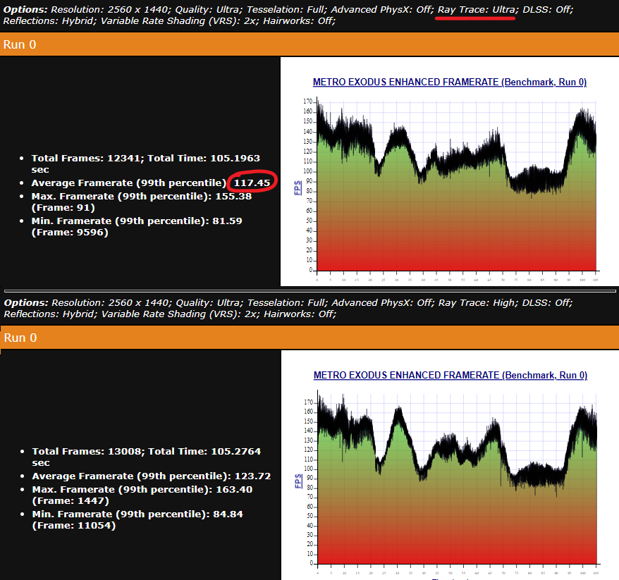The width and height of the screenshot is (619, 580).
Task: Click the second orange Run 0 header
Action: (309, 338)
